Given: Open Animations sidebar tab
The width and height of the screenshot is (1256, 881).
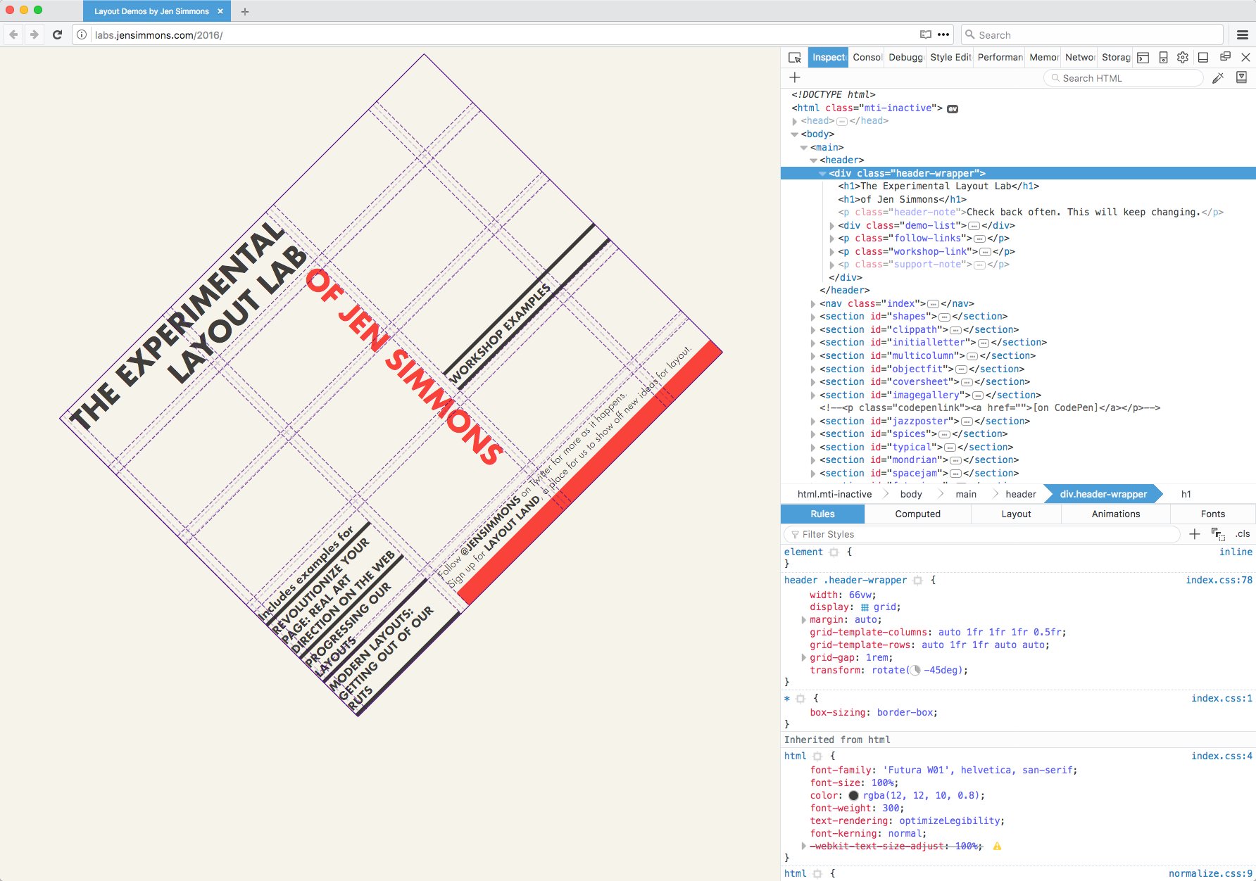Looking at the screenshot, I should (1115, 514).
